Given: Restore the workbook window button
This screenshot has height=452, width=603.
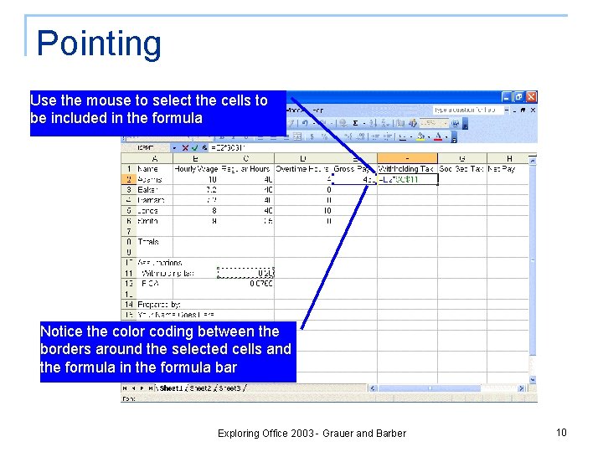Looking at the screenshot, I should [523, 110].
